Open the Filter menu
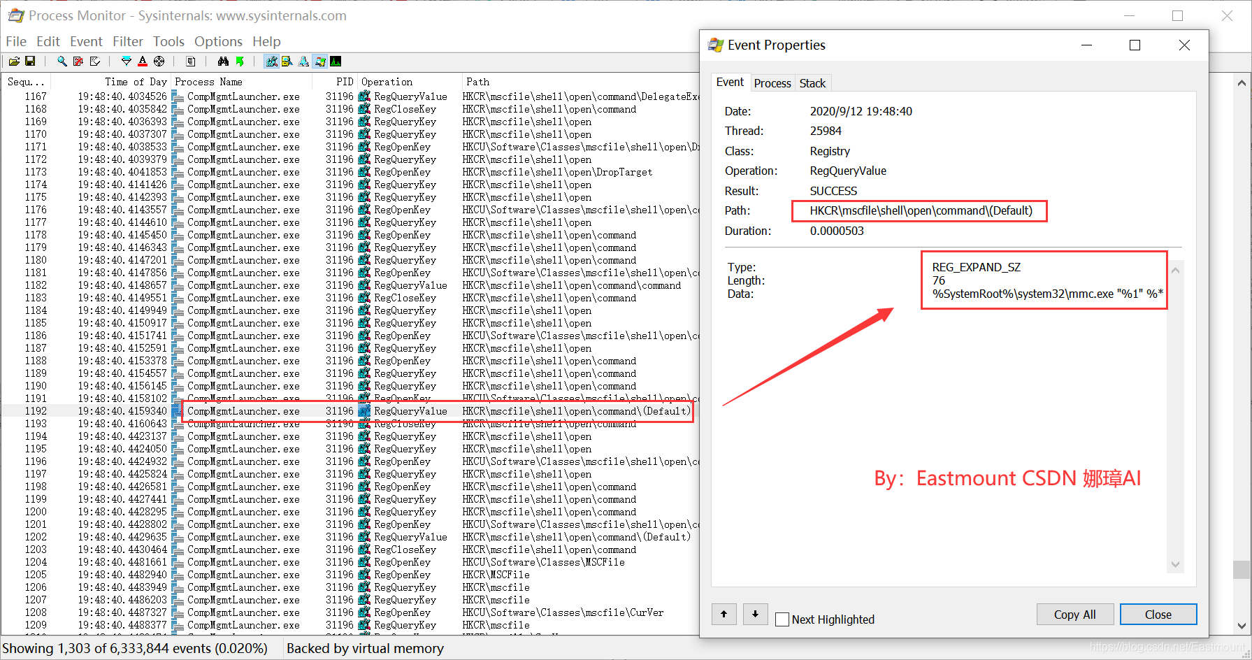 click(x=128, y=41)
